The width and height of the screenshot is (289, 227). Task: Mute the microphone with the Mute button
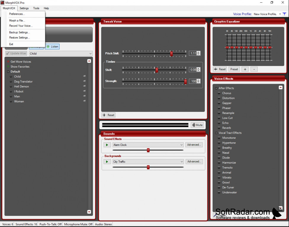[197, 125]
